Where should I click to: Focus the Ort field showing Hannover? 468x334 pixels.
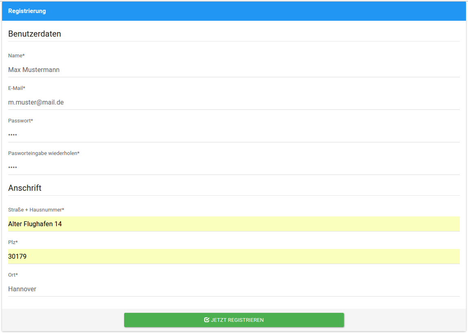234,289
